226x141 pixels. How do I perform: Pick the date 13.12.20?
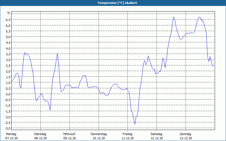186,138
